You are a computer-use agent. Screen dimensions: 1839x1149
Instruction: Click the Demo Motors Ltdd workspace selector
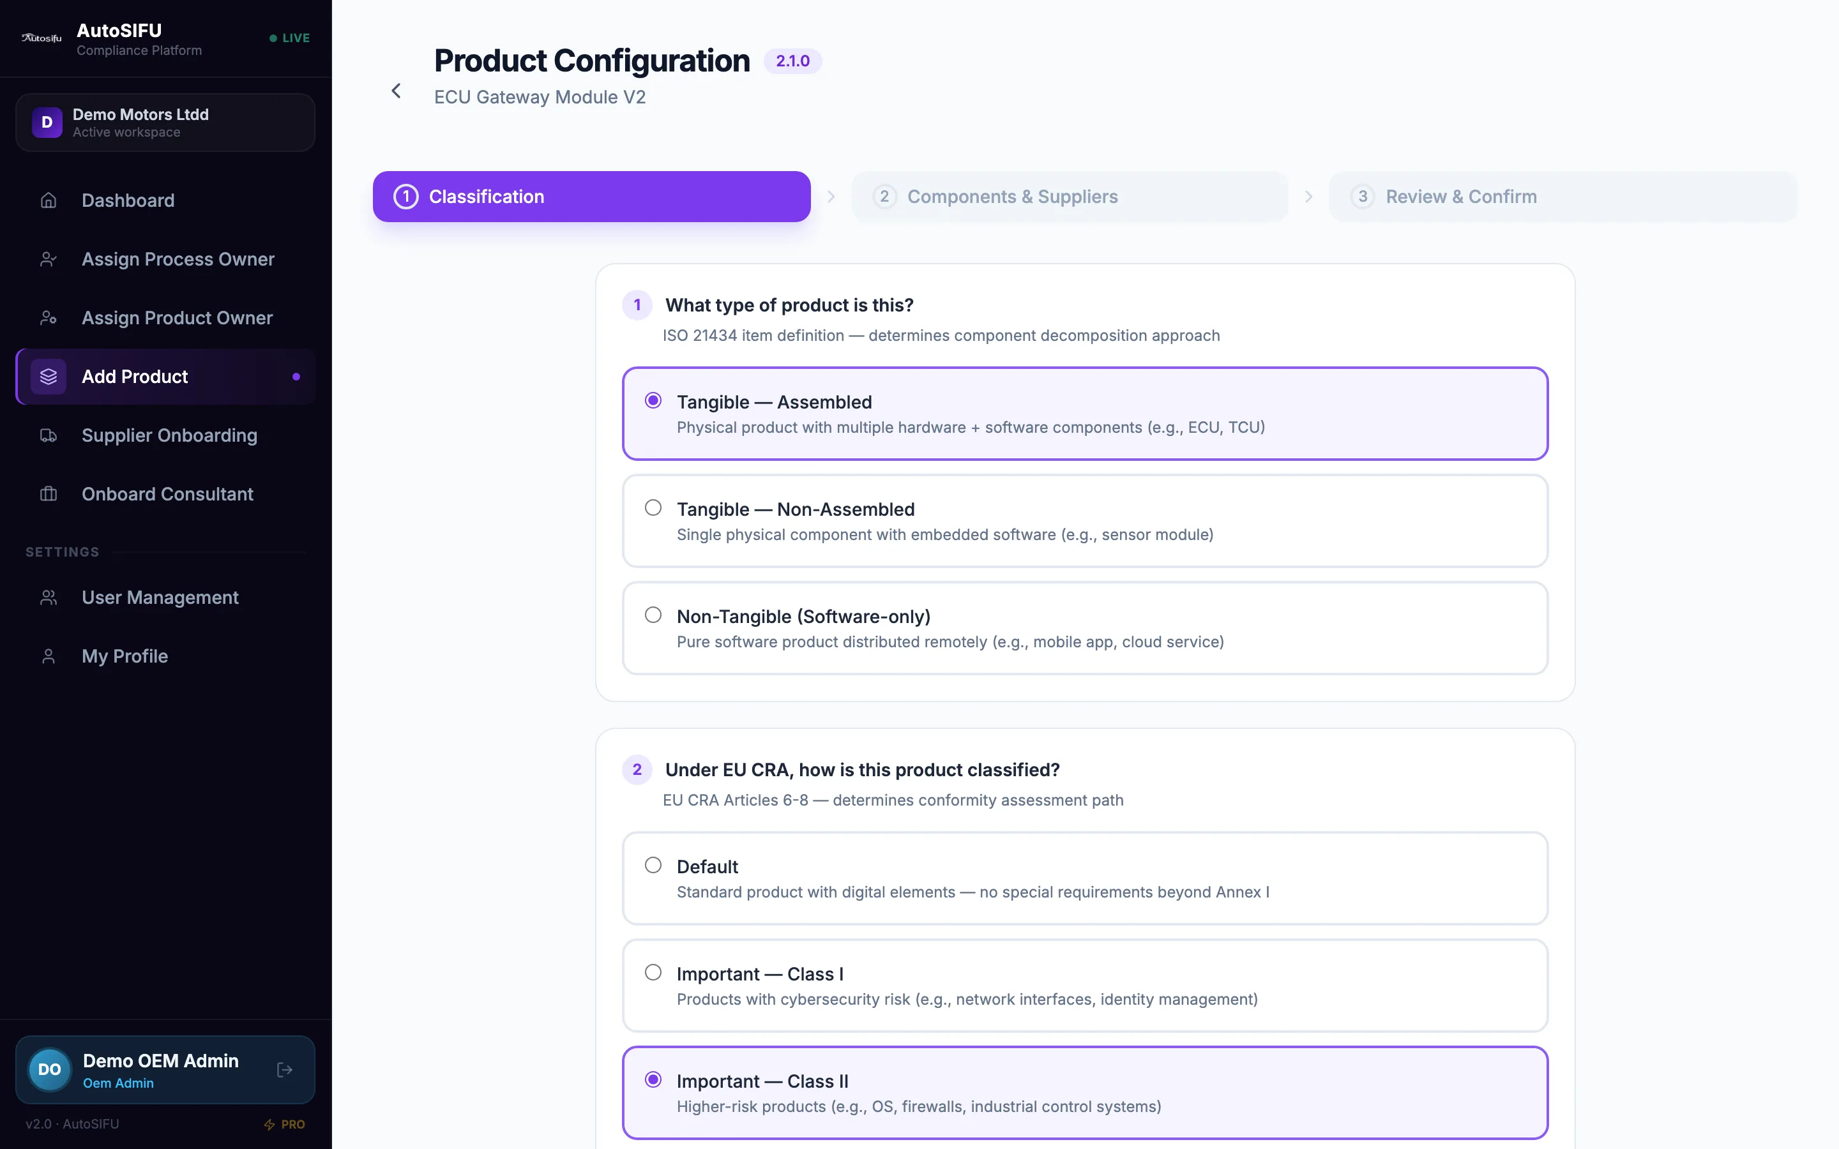point(165,123)
